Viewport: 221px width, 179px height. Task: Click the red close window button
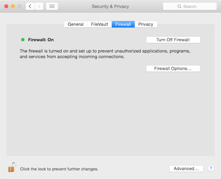pyautogui.click(x=6, y=6)
